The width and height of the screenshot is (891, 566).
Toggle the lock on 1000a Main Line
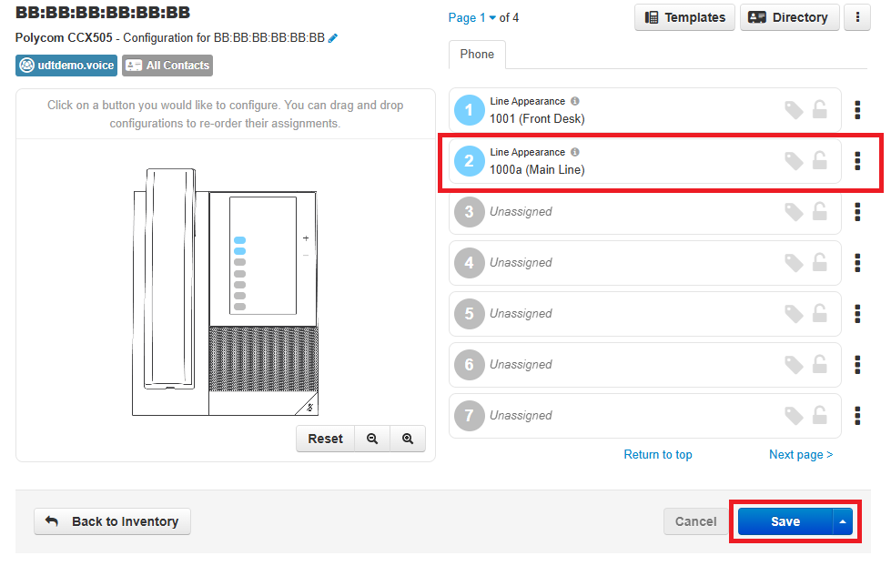point(820,161)
